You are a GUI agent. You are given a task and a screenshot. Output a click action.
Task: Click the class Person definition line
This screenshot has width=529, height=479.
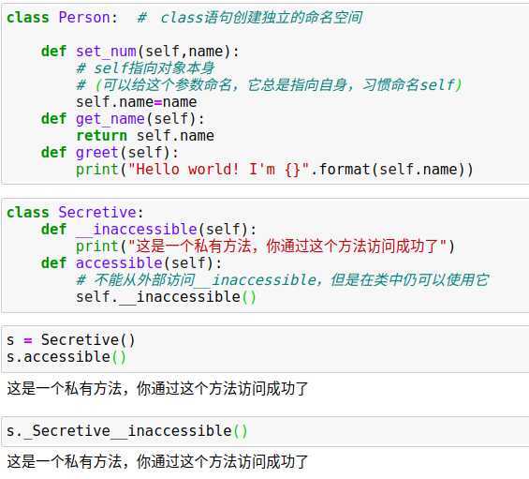click(x=184, y=17)
